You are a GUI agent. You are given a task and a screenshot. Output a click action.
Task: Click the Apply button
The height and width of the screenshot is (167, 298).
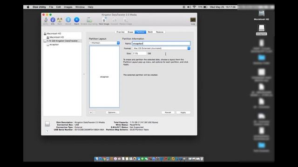pyautogui.click(x=183, y=112)
